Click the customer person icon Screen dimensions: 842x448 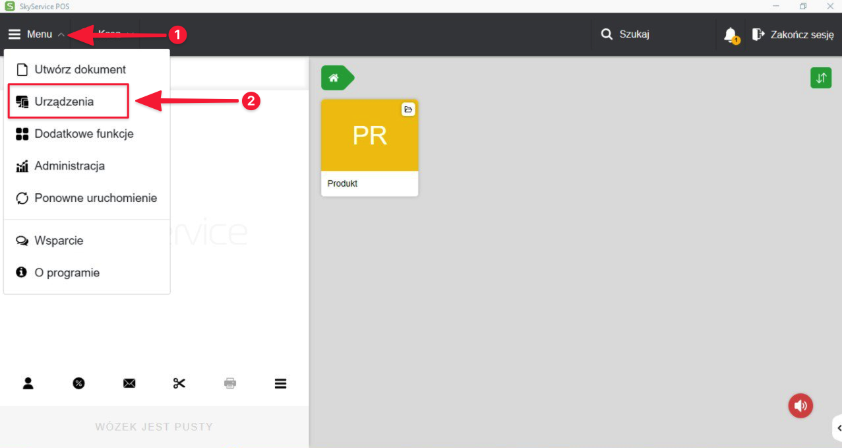point(28,383)
